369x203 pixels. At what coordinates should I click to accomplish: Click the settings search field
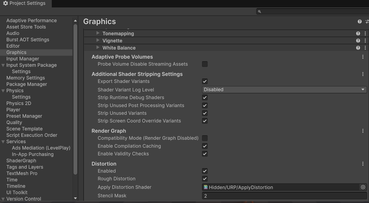pos(313,11)
